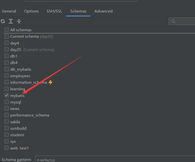This screenshot has height=162, width=195.
Task: Click the 'All schemas' label
Action: 21,30
